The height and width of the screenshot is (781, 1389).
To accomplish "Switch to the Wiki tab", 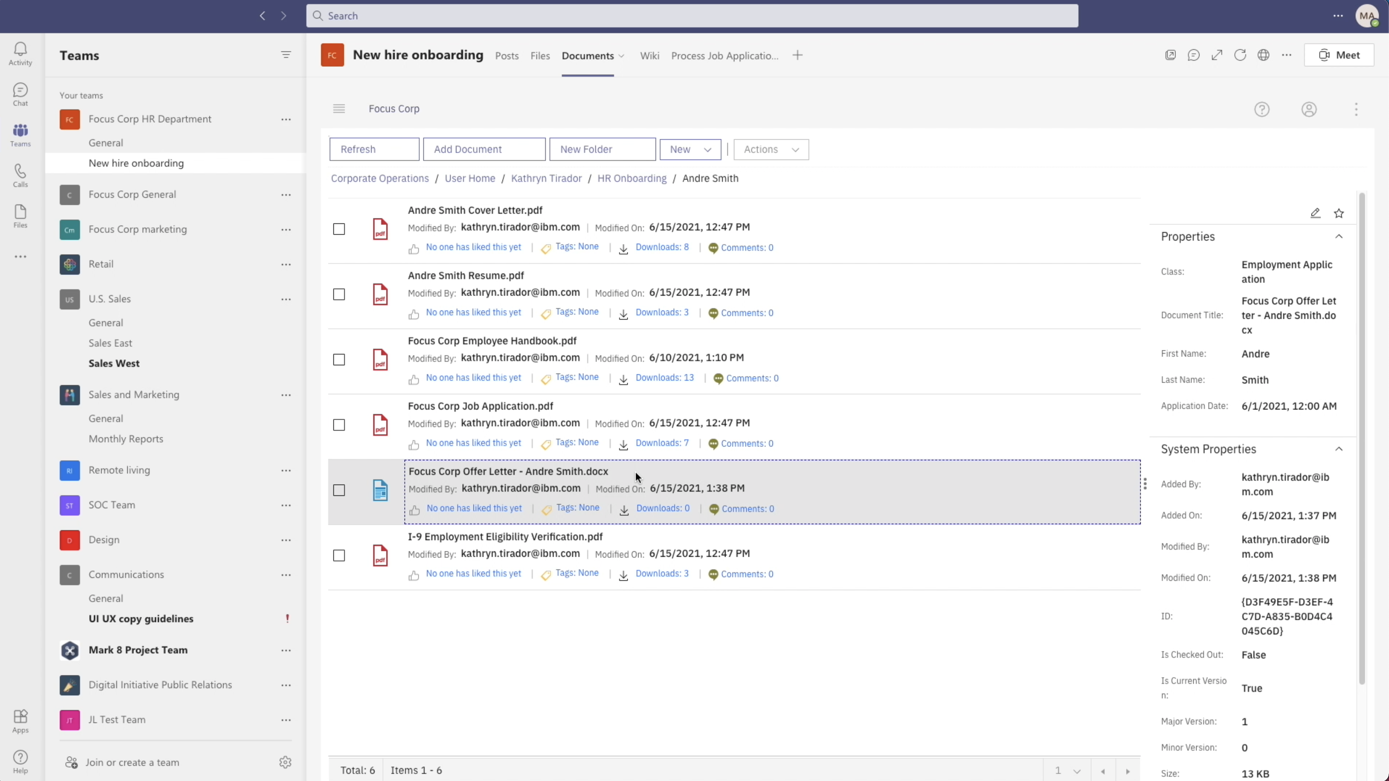I will (x=649, y=56).
